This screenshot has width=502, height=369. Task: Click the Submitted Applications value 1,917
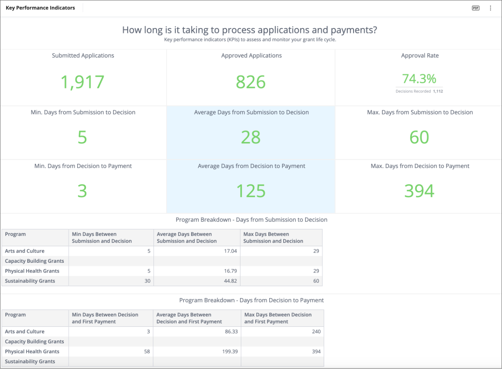point(83,82)
